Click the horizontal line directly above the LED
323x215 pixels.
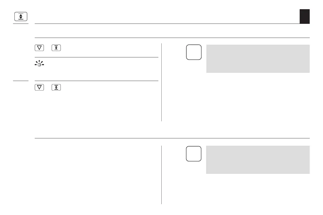click(x=96, y=57)
